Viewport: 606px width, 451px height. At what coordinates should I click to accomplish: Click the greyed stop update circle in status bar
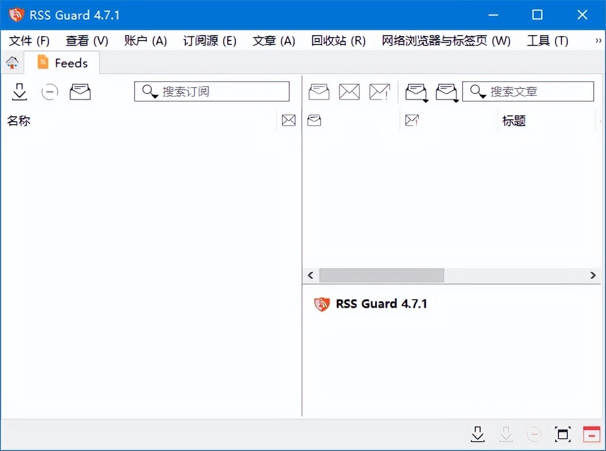pos(534,434)
